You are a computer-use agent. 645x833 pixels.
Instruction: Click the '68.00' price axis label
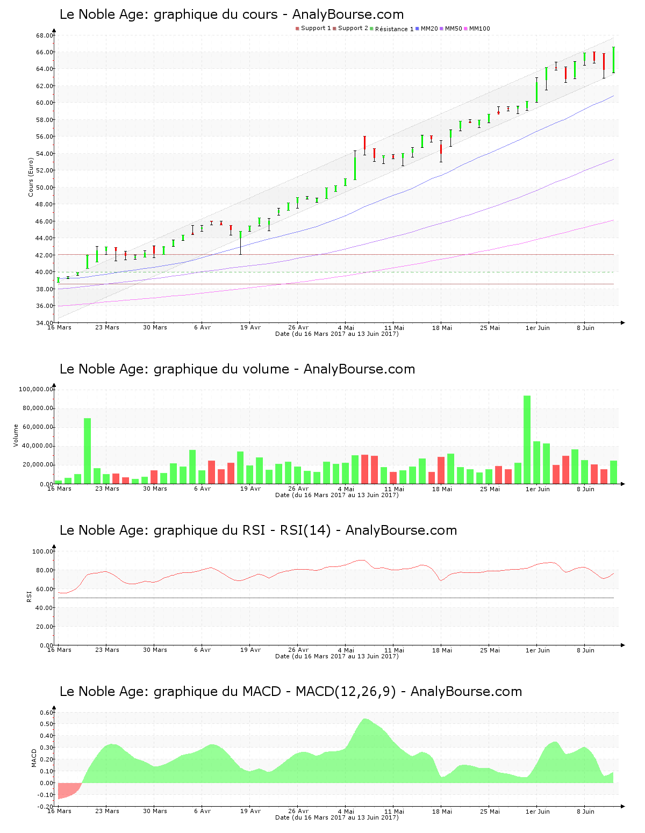[x=44, y=35]
